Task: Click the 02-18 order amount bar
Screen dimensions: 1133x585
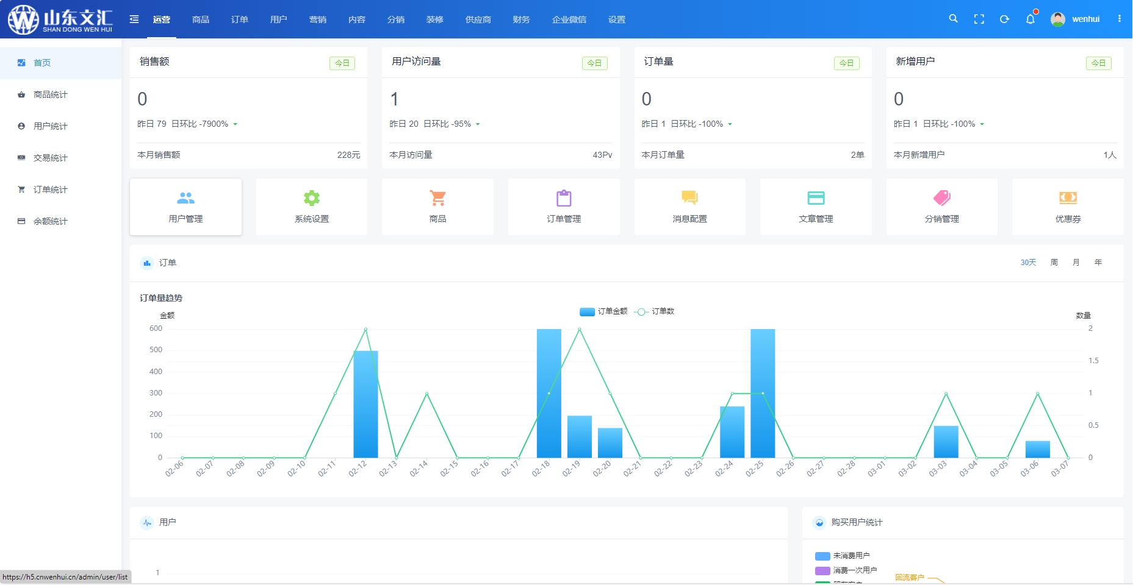Action: click(549, 393)
